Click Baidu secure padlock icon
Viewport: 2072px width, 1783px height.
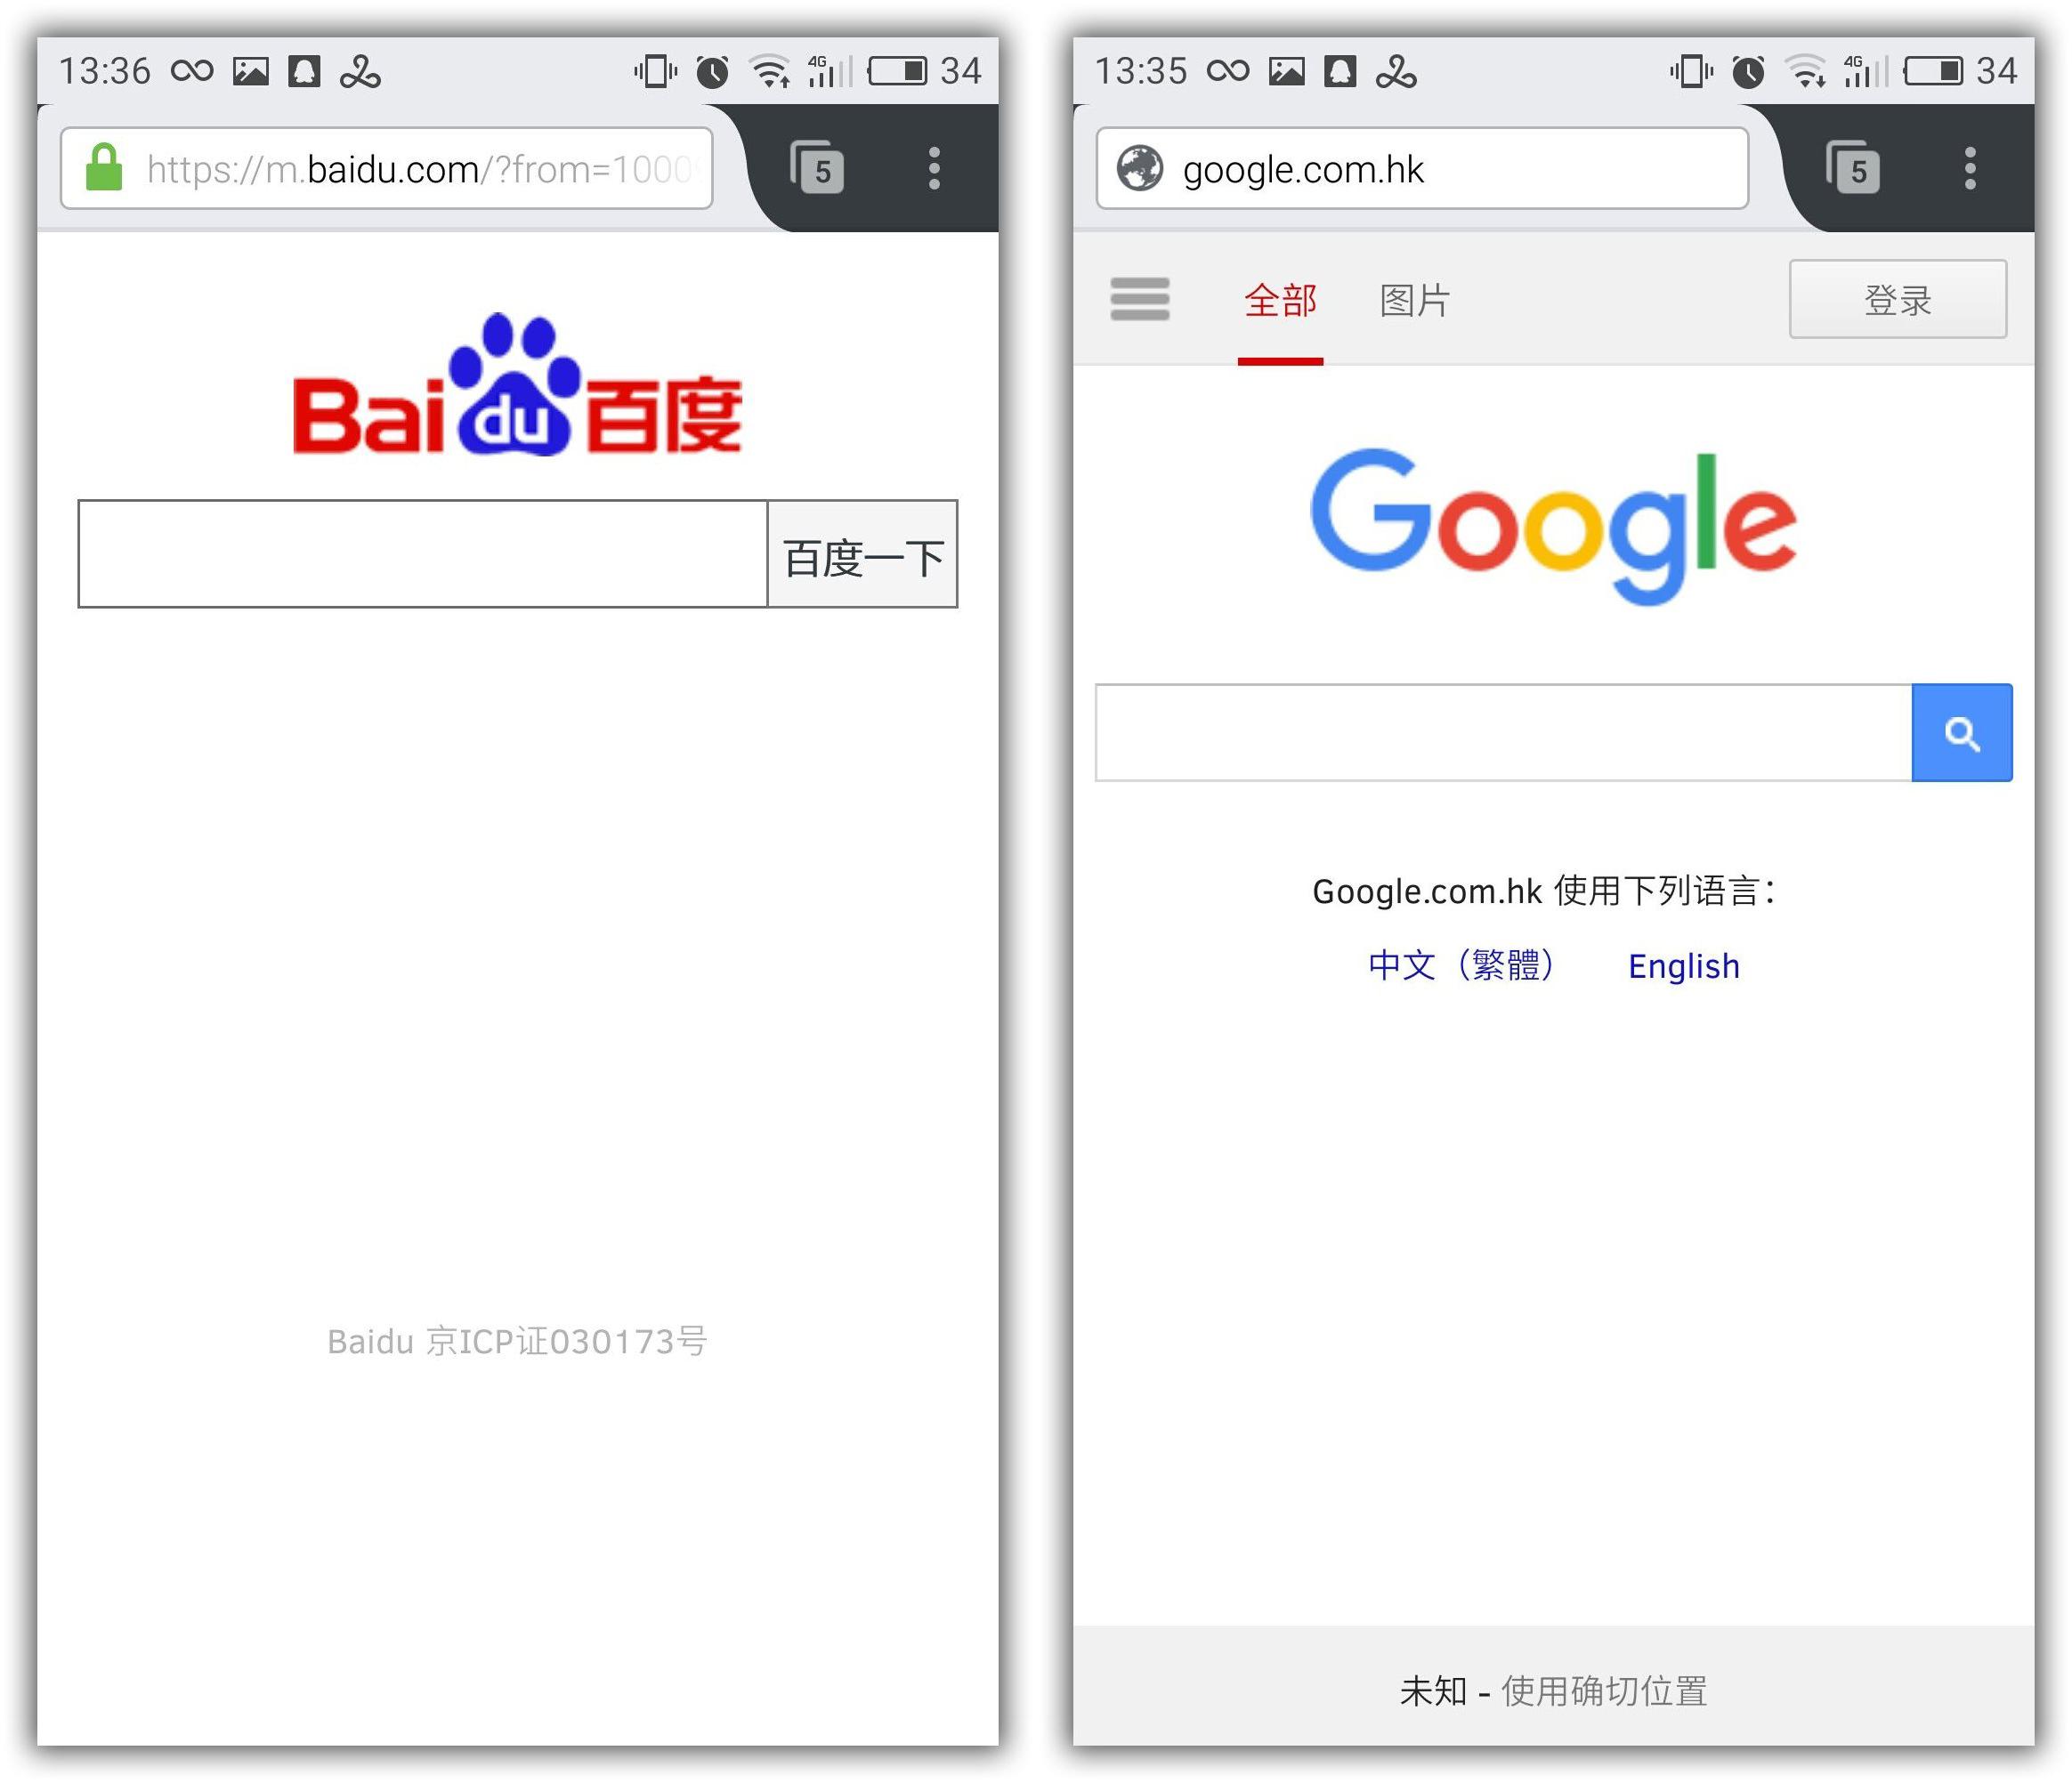click(x=85, y=171)
